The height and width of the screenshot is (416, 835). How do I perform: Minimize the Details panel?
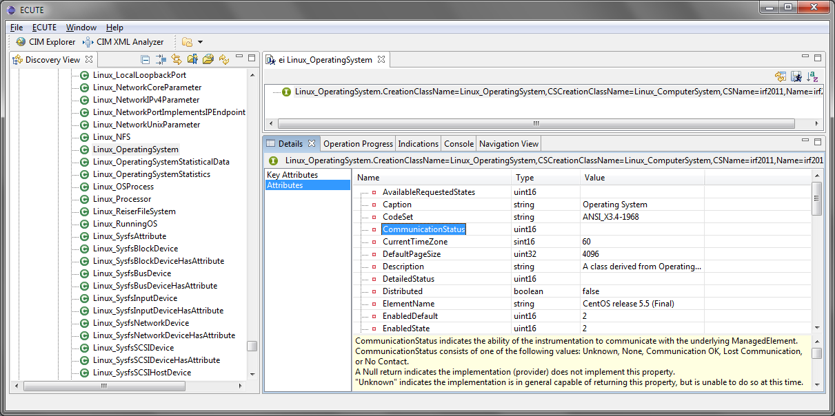(806, 141)
